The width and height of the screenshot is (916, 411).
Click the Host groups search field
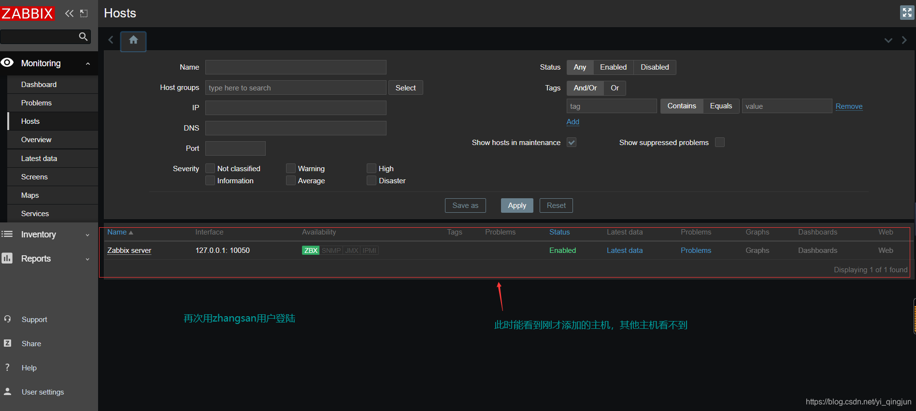[296, 88]
